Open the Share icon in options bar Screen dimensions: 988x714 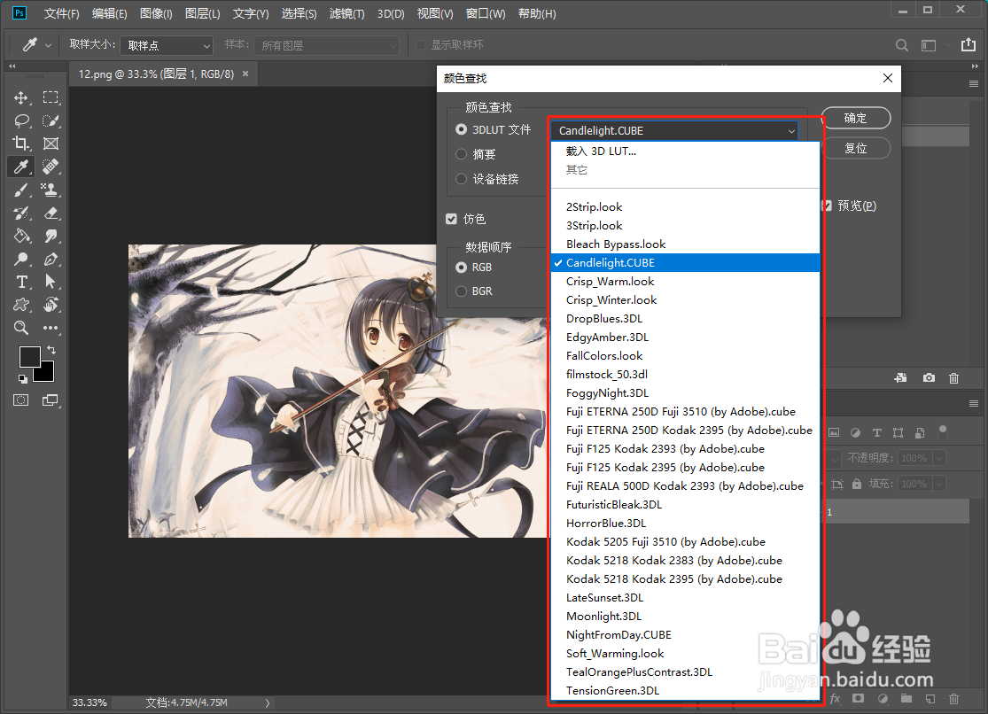pos(968,45)
